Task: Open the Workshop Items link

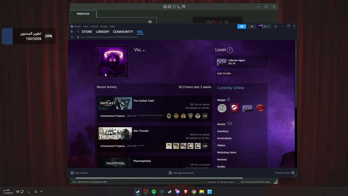Action: [227, 152]
